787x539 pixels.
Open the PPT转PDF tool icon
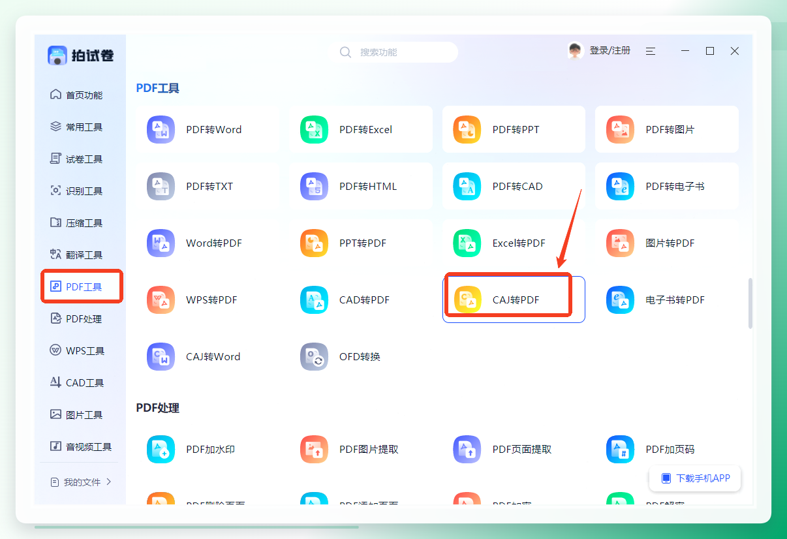(314, 243)
